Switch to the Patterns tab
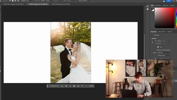The width and height of the screenshot is (177, 100). coord(172,5)
